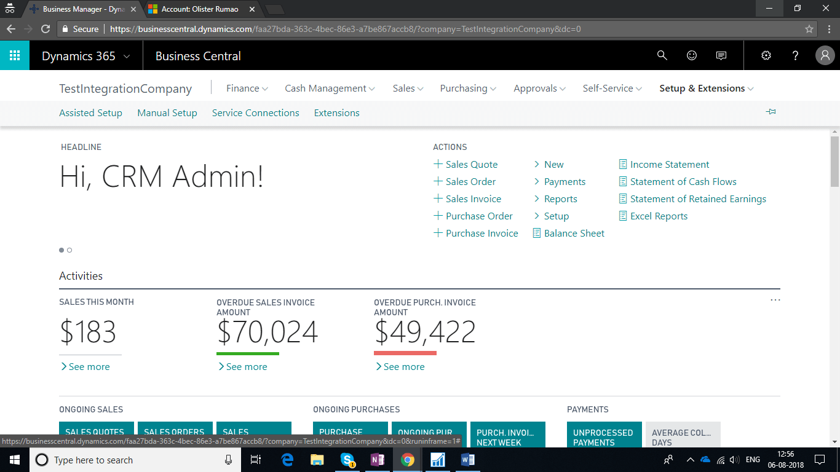Screen dimensions: 840x472
Task: Pin the navigation bar with pin icon
Action: 771,112
